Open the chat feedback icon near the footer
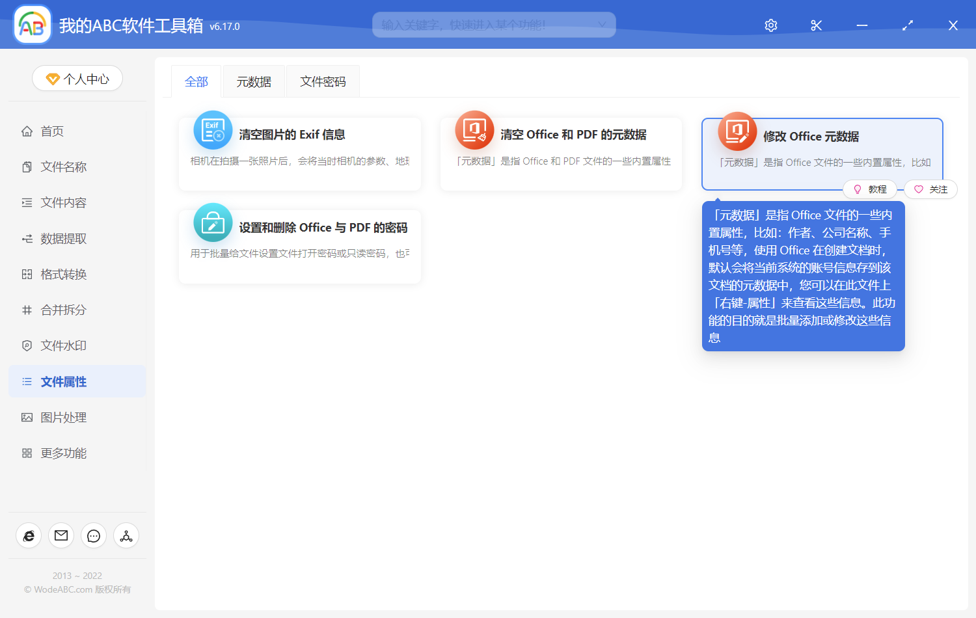Image resolution: width=976 pixels, height=618 pixels. (x=94, y=535)
